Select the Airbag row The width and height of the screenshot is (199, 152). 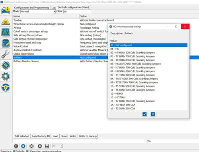[60, 28]
